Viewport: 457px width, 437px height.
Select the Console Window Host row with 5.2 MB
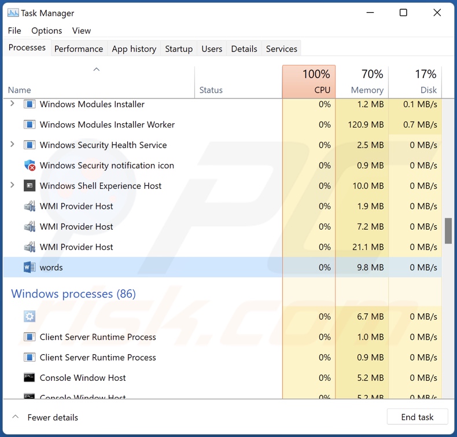click(223, 377)
